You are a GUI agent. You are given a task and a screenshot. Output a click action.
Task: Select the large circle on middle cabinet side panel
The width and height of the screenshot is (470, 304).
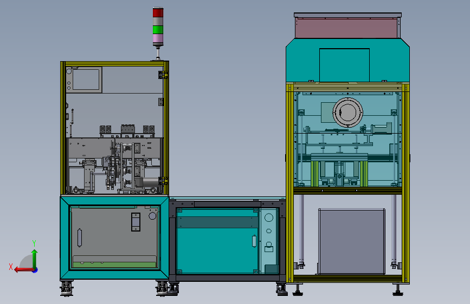[x=269, y=217]
